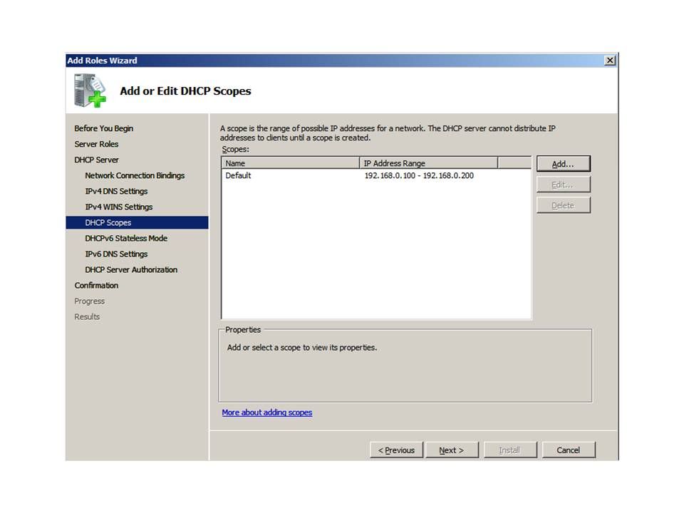Go to Before You Begin step
Viewport: 684px width, 513px height.
[104, 128]
